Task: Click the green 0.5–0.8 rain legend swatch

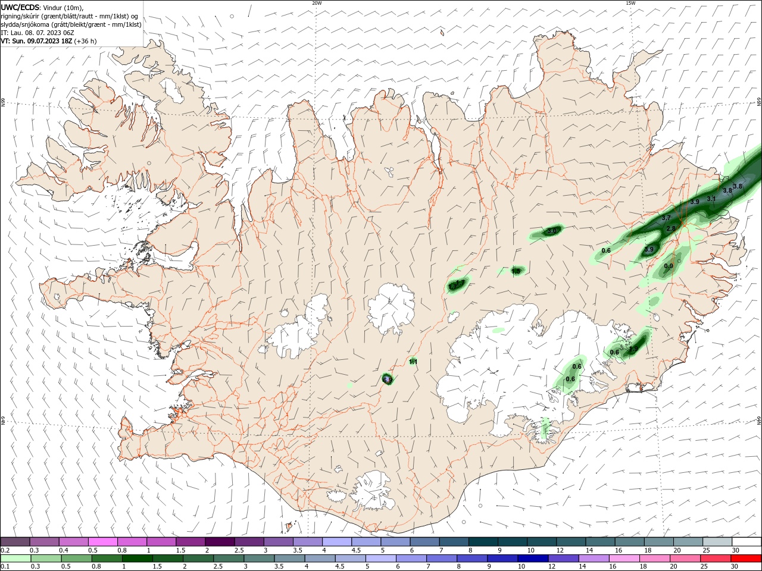Action: [76, 559]
